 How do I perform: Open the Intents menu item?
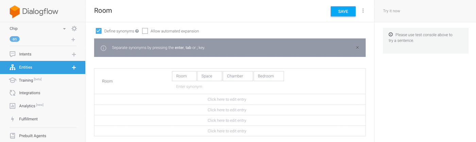[25, 54]
